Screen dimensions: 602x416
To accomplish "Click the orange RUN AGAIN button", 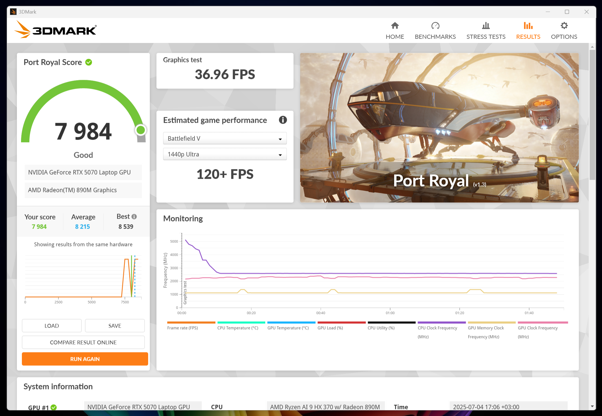I will click(x=85, y=359).
